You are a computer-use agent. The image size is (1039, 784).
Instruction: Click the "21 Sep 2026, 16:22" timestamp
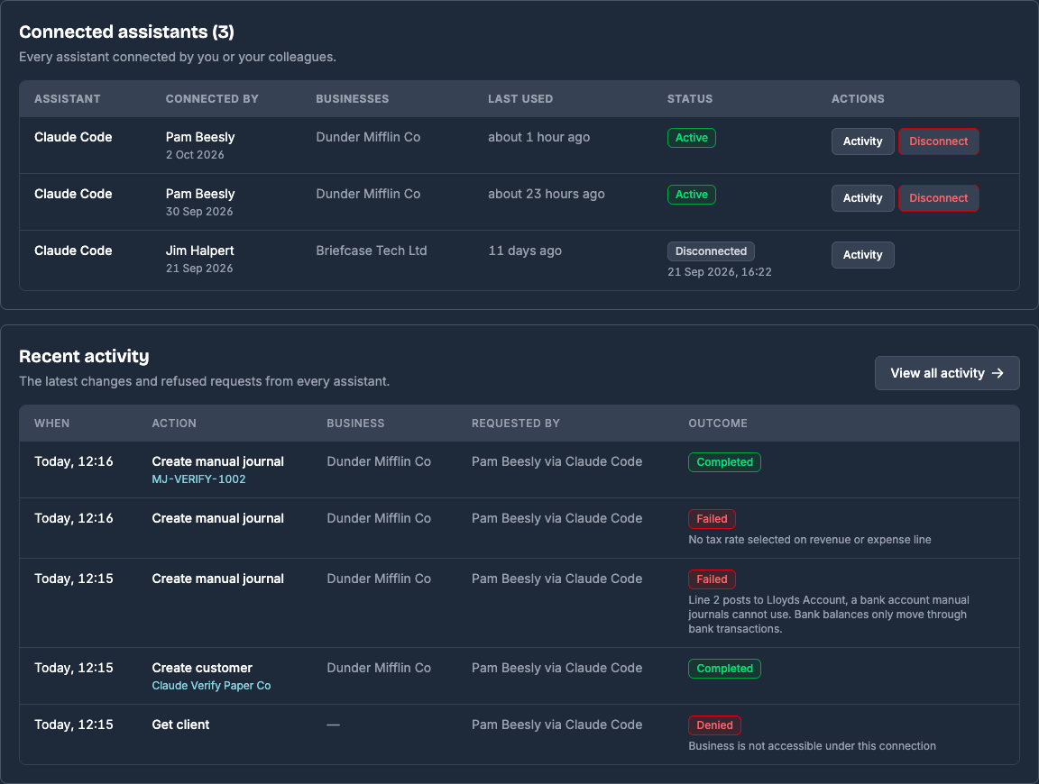[720, 271]
